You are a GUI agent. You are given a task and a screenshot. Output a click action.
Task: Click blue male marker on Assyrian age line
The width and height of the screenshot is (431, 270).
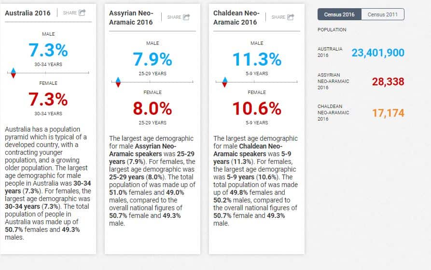118,80
